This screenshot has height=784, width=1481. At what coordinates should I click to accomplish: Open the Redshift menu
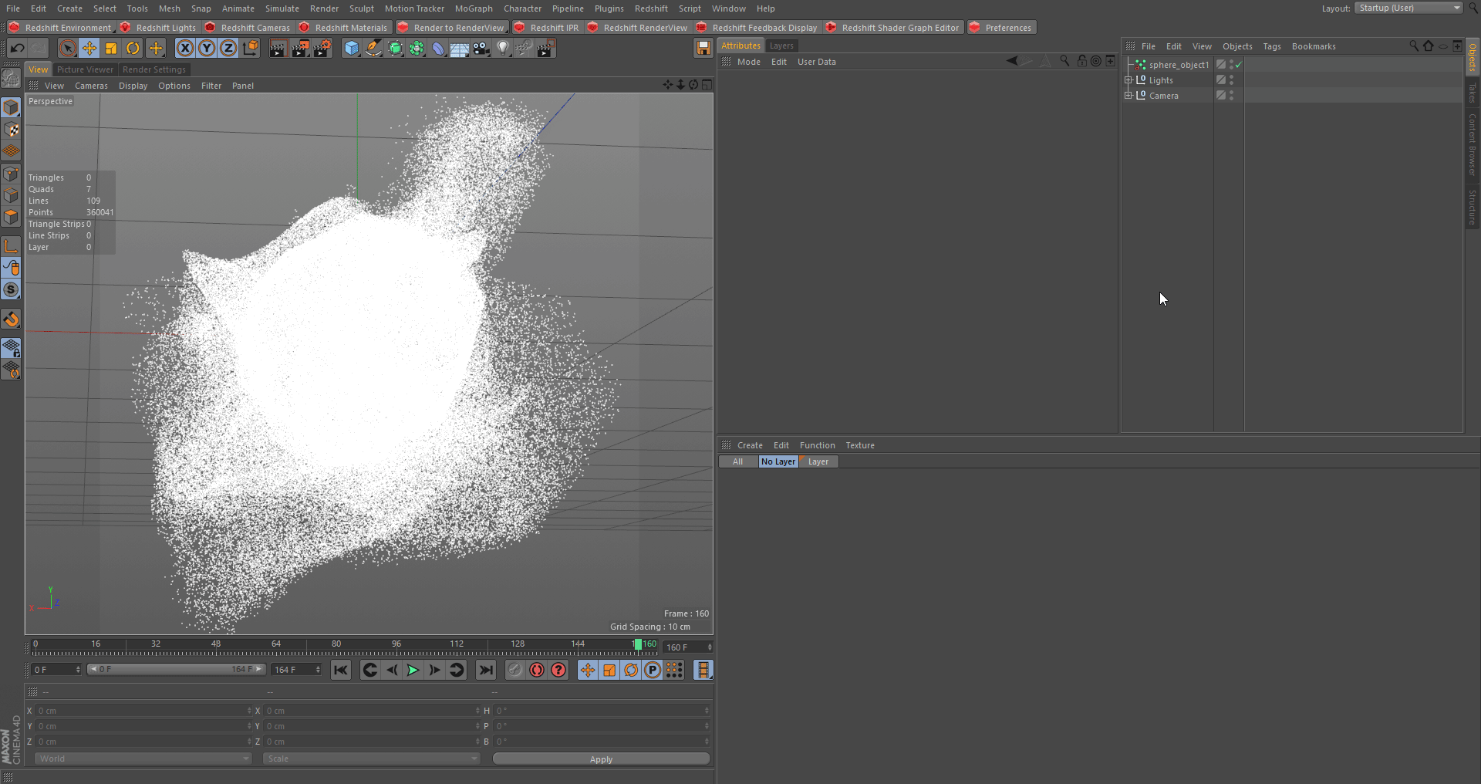pyautogui.click(x=651, y=8)
